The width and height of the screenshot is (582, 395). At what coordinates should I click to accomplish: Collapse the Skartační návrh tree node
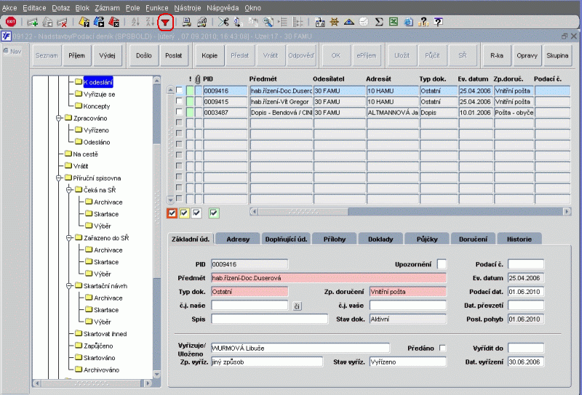pos(67,286)
